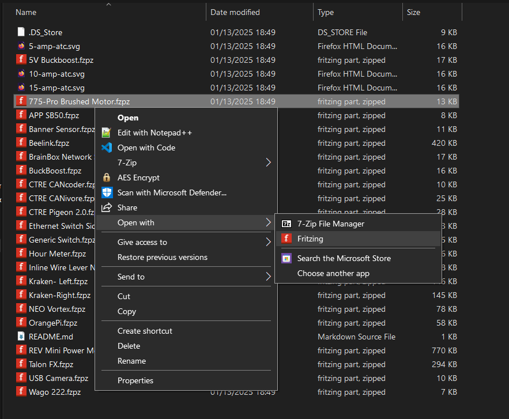Select the CTRE Pigeon 2.0 file name

(x=62, y=212)
